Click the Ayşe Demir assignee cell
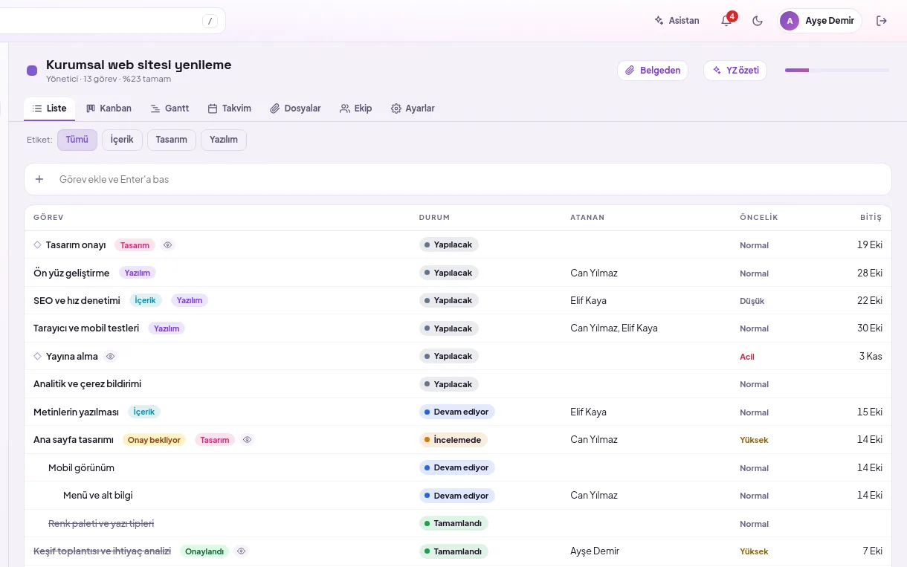The image size is (907, 567). tap(595, 551)
